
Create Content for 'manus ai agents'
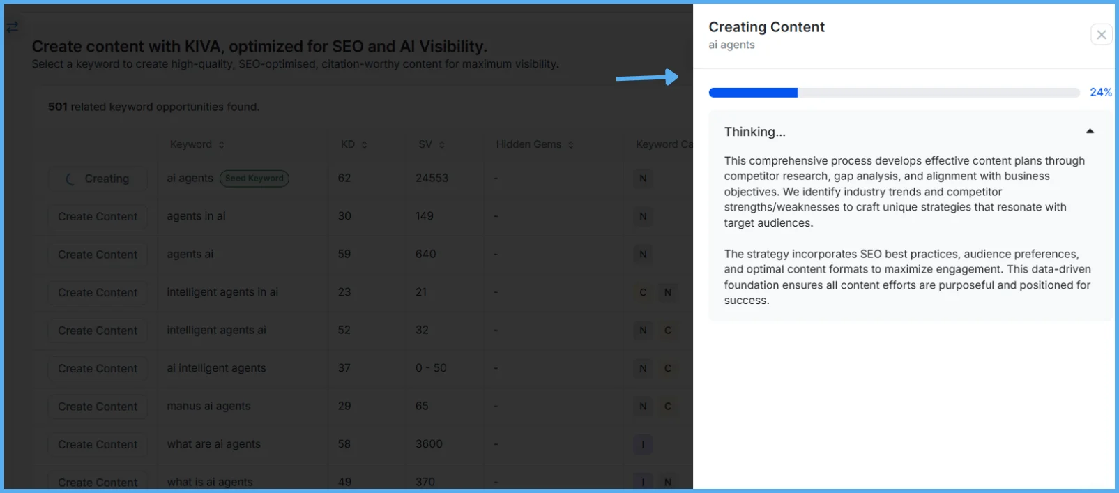[98, 407]
